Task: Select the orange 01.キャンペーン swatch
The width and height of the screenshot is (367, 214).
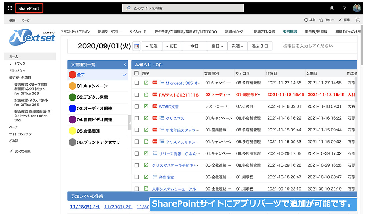Action: 72,86
